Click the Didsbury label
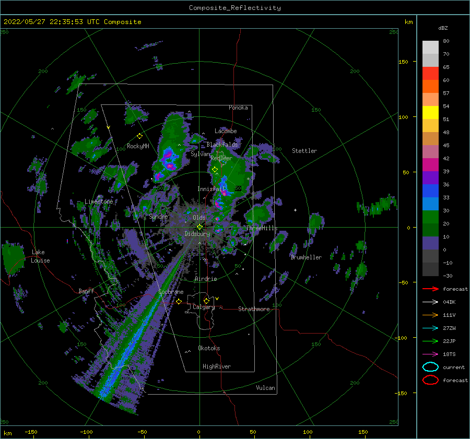The width and height of the screenshot is (470, 439). tap(197, 234)
